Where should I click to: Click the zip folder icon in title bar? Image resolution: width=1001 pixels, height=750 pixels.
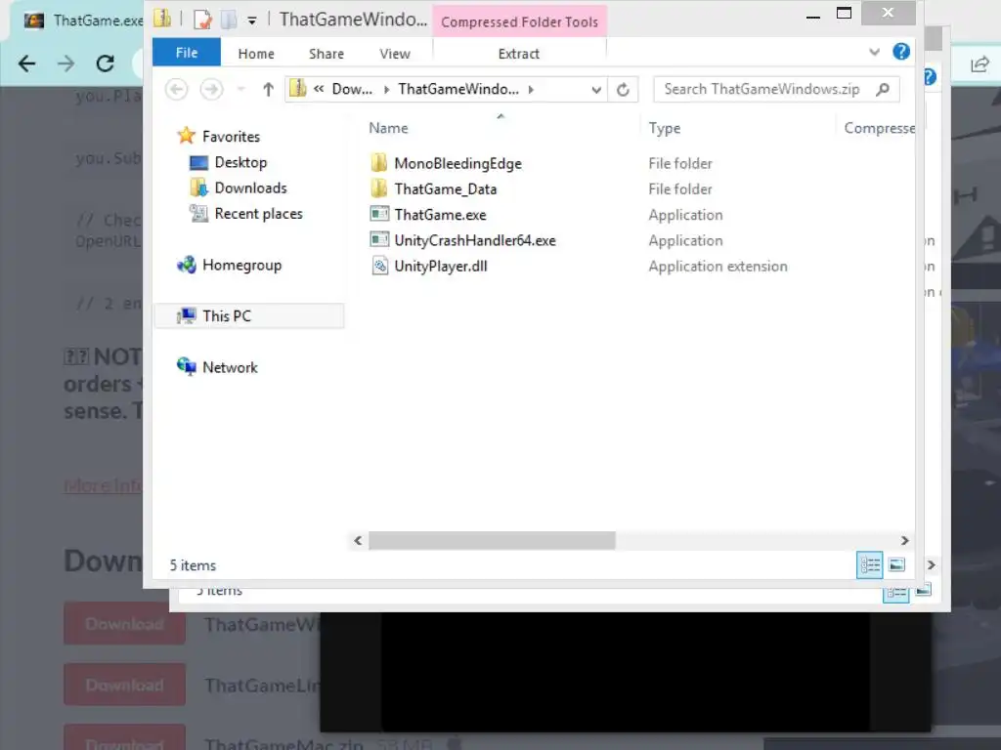tap(162, 19)
